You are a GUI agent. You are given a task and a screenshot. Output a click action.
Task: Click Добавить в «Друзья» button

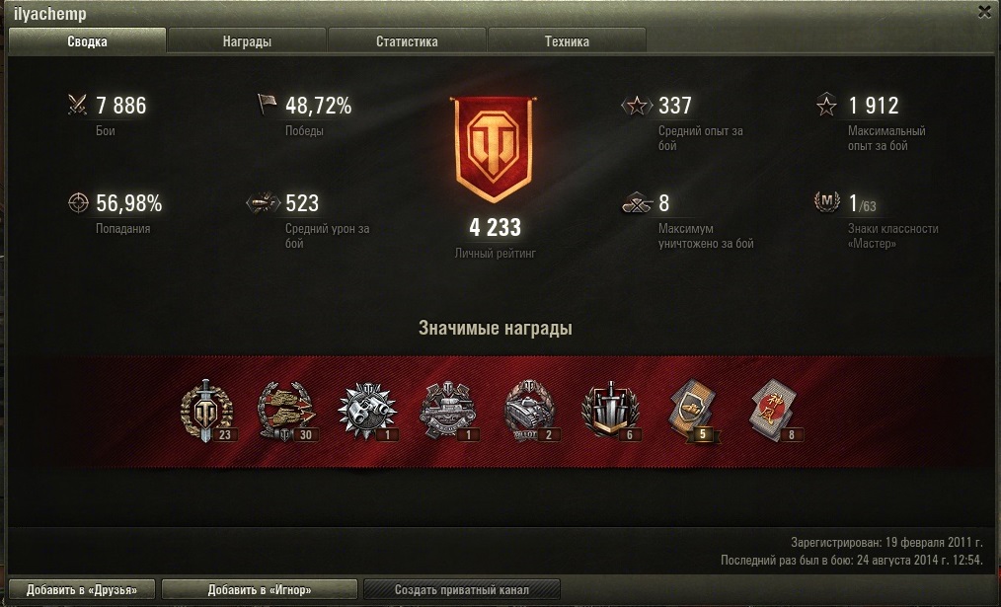[x=82, y=590]
